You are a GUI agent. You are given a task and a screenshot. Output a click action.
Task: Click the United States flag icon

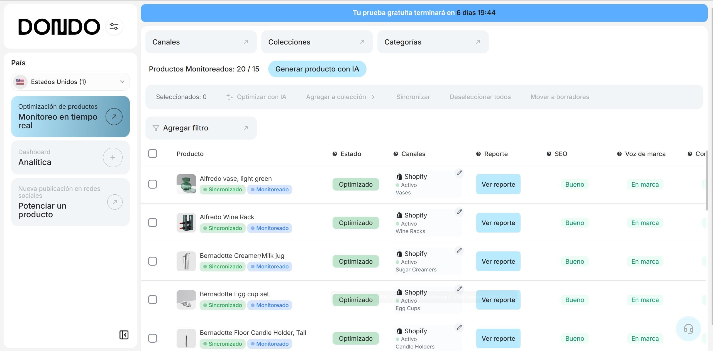point(20,82)
